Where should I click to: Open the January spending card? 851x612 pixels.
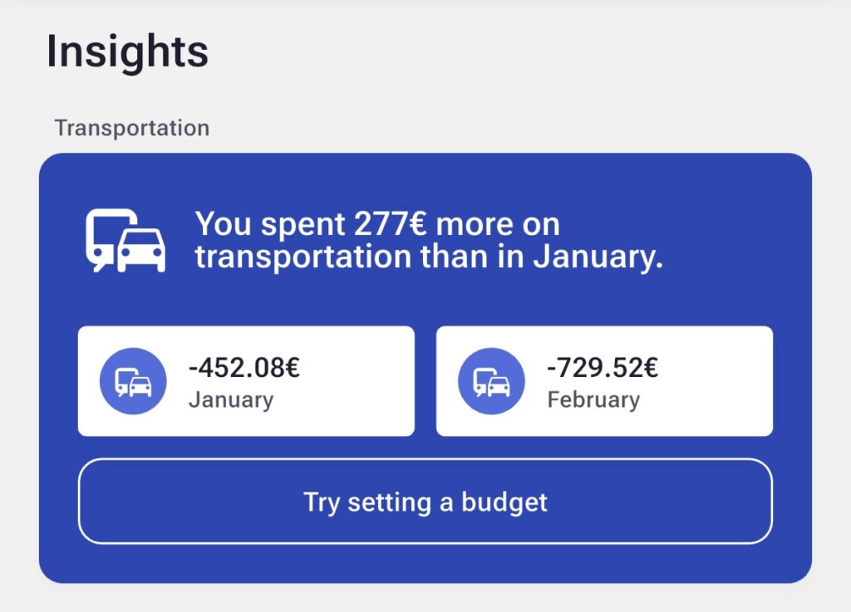tap(246, 381)
